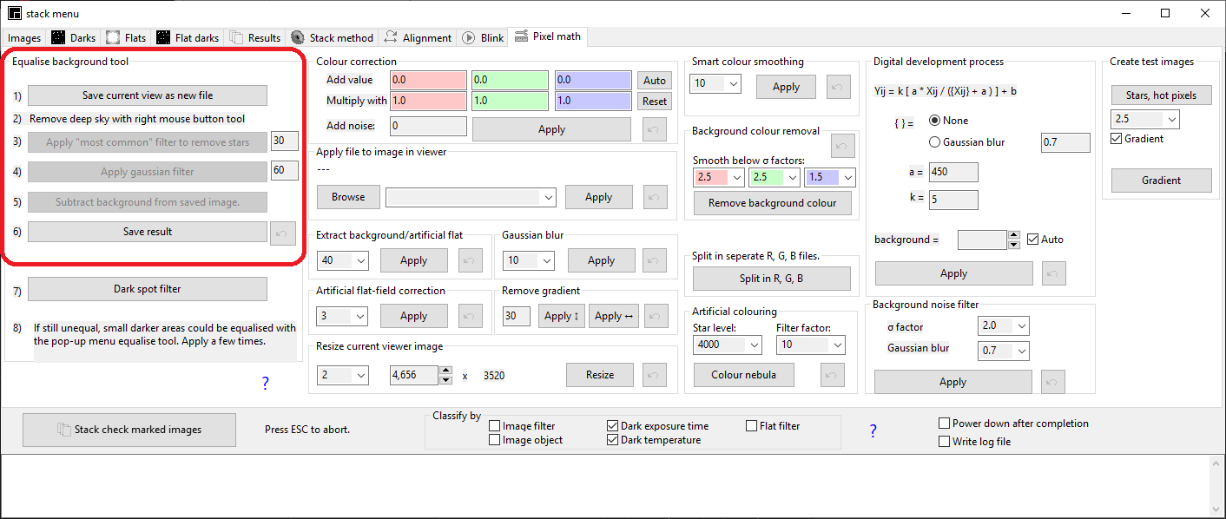The image size is (1226, 519).
Task: Open the Darks tab
Action: click(75, 38)
